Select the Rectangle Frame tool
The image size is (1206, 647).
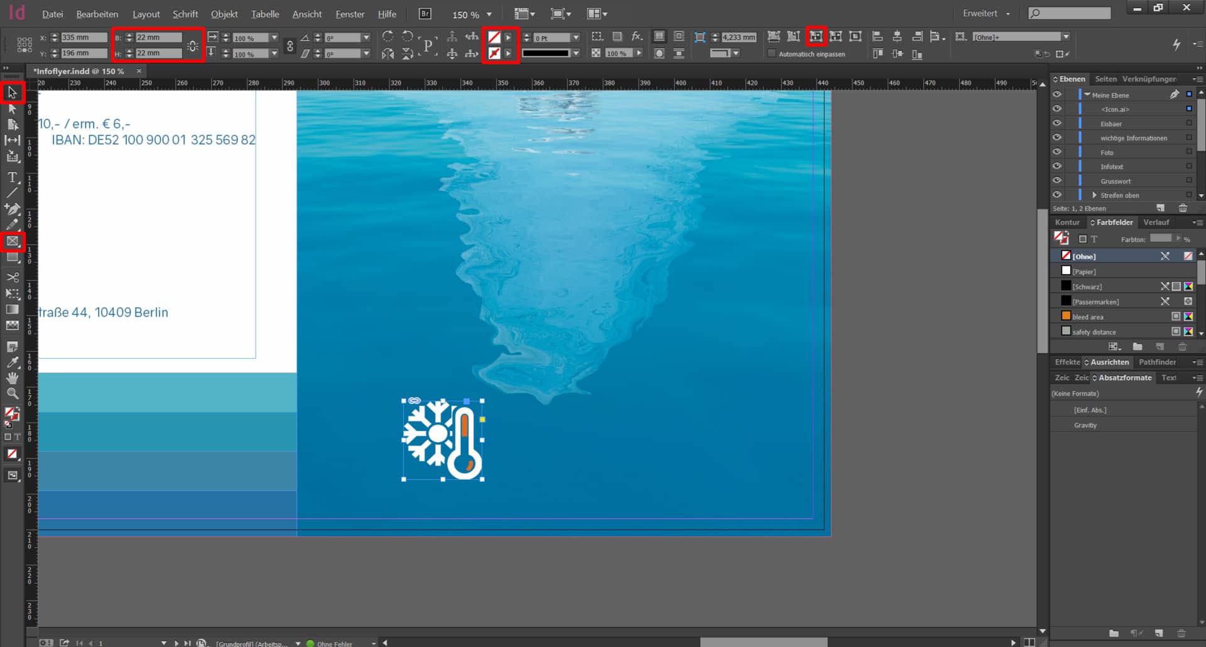(x=12, y=241)
